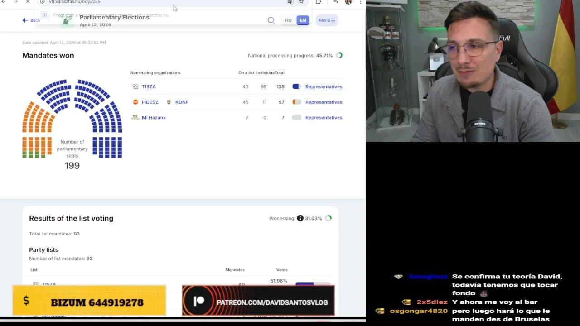The height and width of the screenshot is (326, 580).
Task: Click the national processing progress ring
Action: [339, 55]
